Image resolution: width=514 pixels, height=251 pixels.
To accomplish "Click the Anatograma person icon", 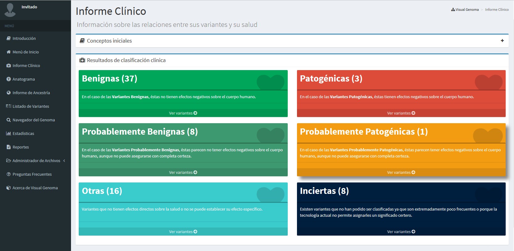I will coord(9,79).
